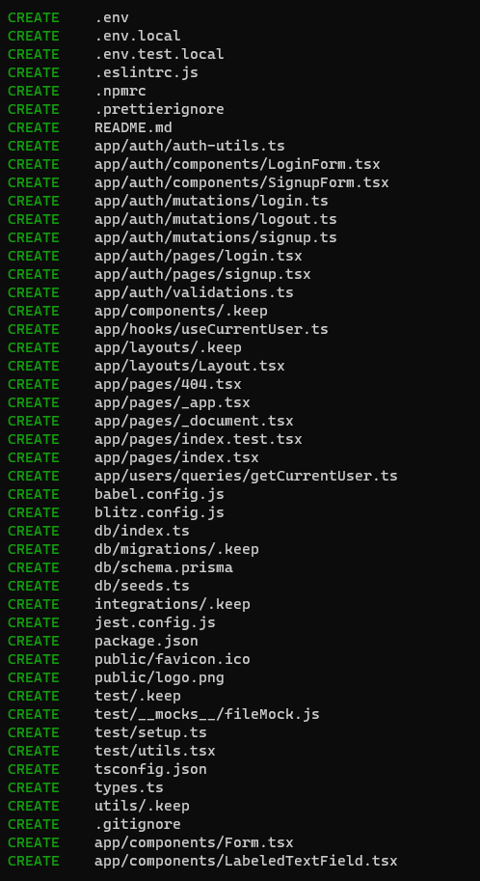Click blitz.config.js
480x881 pixels.
pos(159,512)
